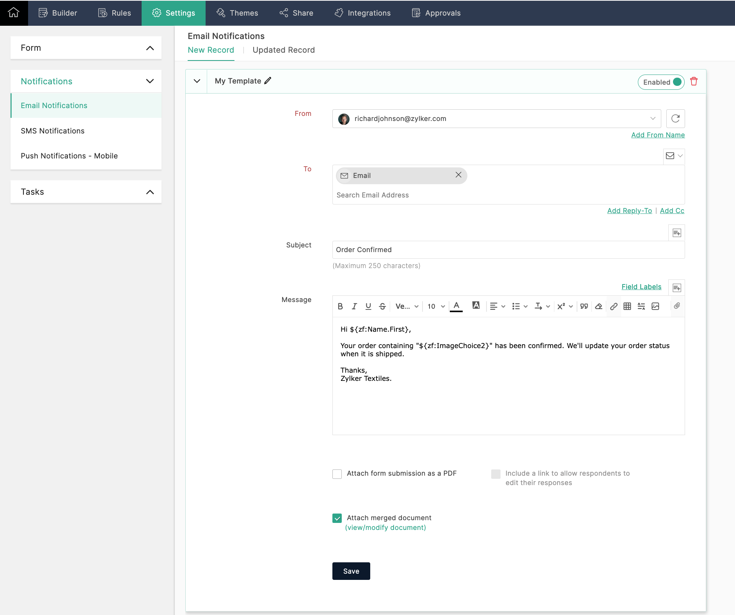Open SMS Notifications
Screen dimensions: 735x615
[53, 131]
